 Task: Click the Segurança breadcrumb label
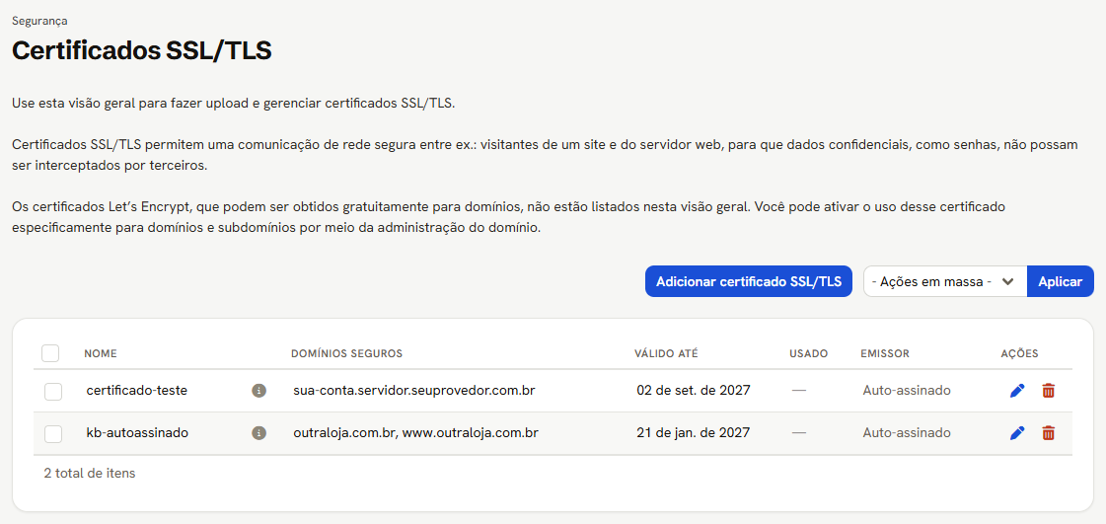click(x=39, y=21)
